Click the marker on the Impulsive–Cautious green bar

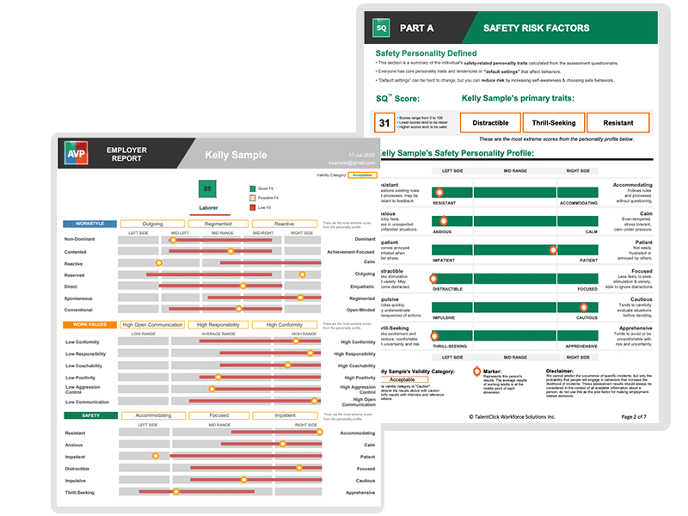(584, 307)
